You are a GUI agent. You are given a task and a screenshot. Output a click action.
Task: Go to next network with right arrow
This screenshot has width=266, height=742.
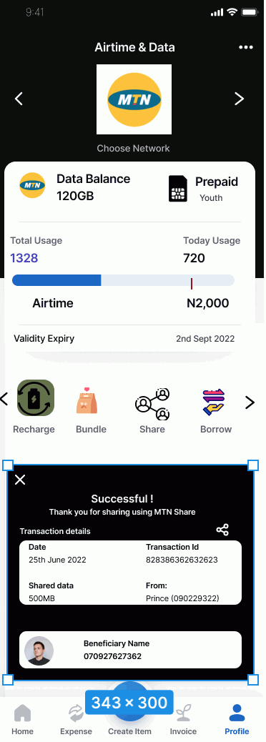pos(240,99)
